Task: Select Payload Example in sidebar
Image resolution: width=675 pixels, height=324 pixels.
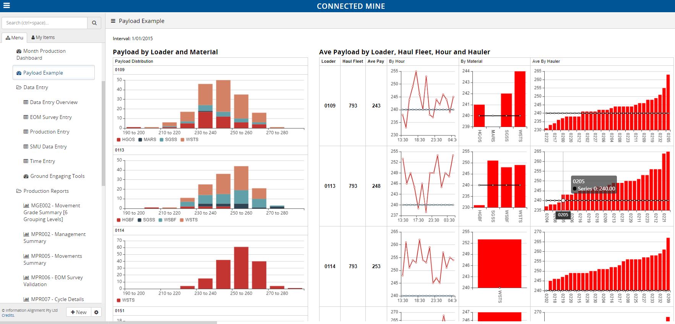Action: [54, 73]
